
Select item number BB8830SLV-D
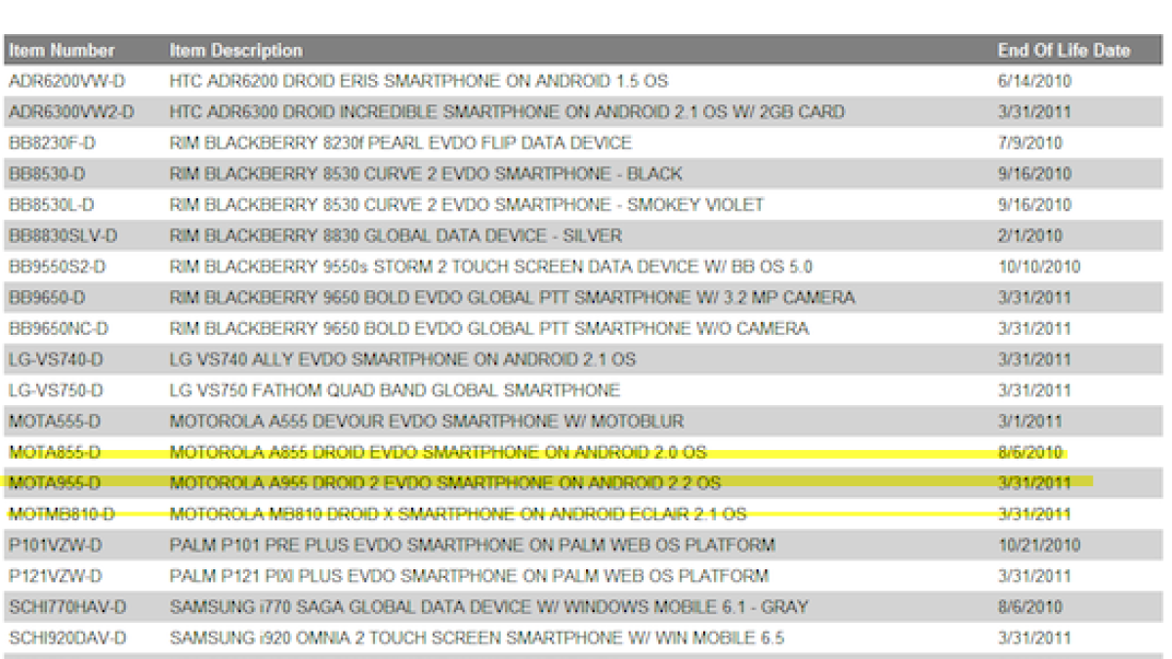63,236
